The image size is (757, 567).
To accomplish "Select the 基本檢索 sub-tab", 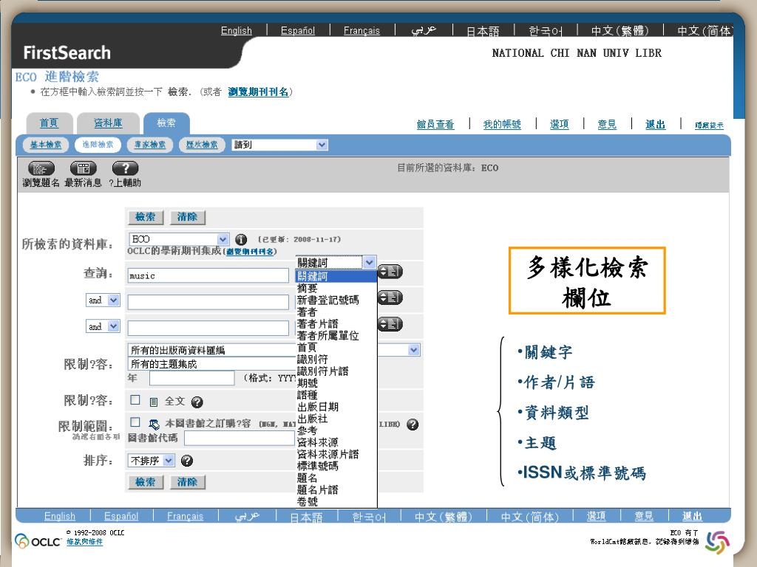I will pos(46,145).
